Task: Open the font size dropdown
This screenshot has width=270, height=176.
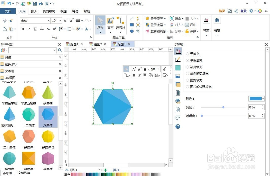Action: [x=60, y=21]
